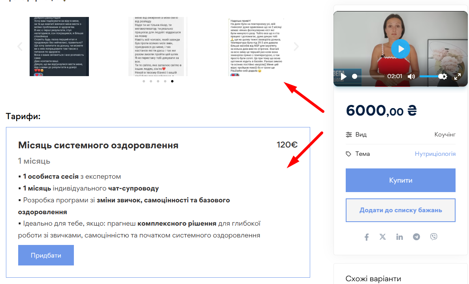Share via Telegram icon

pos(416,237)
